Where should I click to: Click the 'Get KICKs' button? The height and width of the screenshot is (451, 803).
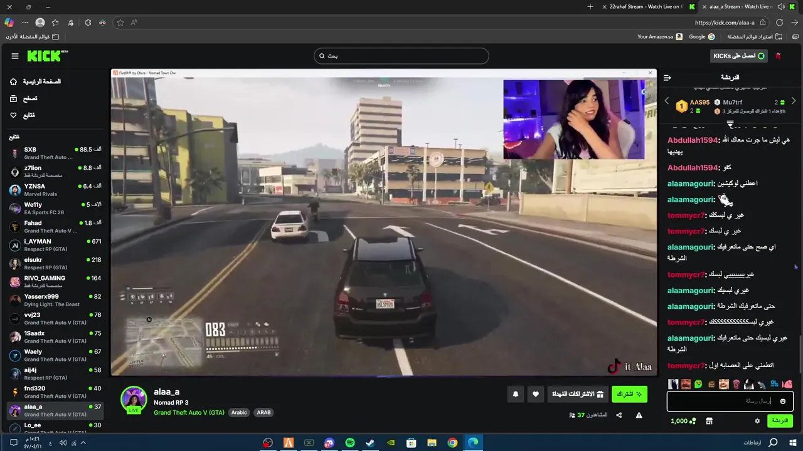[739, 56]
